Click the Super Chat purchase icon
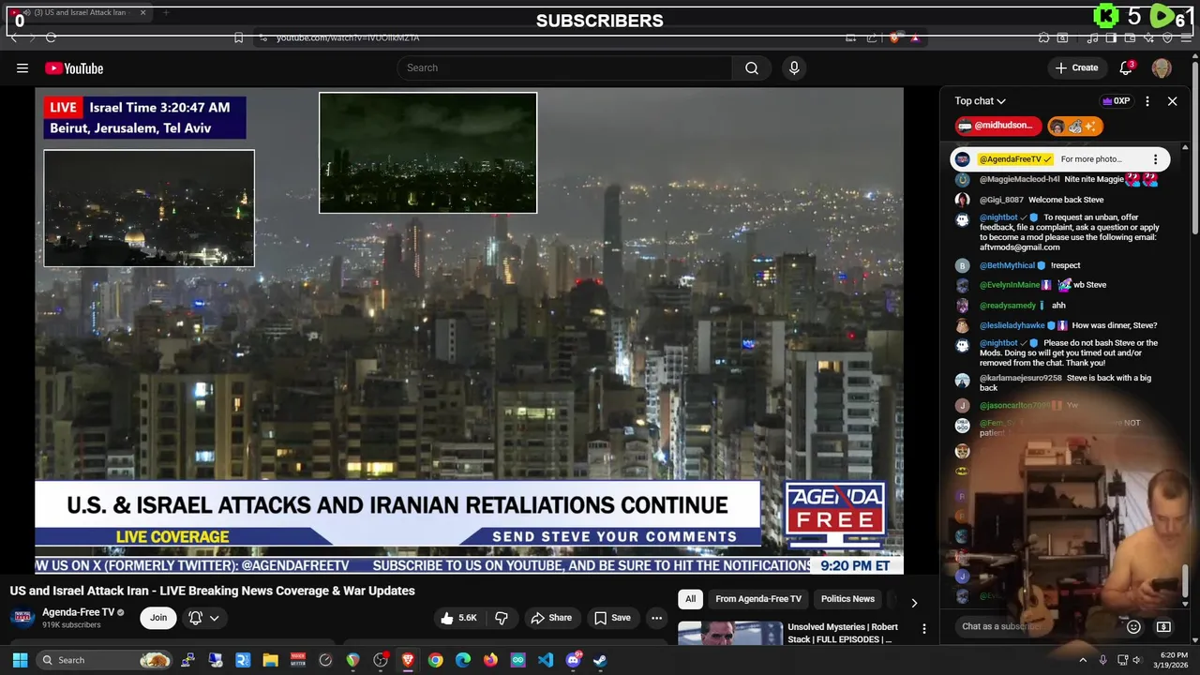Screen dimensions: 1200x675 (x=1163, y=626)
